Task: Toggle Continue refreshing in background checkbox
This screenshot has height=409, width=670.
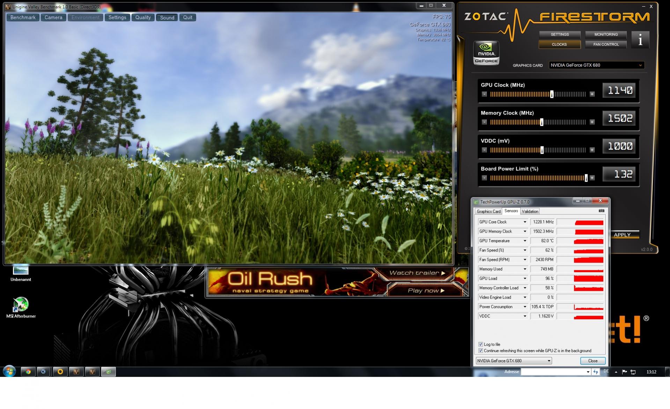Action: pos(480,351)
